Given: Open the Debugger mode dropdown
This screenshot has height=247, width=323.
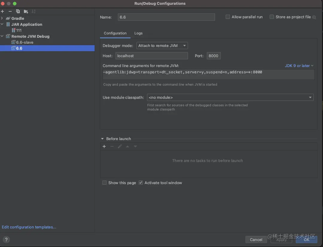Looking at the screenshot, I should tap(162, 46).
